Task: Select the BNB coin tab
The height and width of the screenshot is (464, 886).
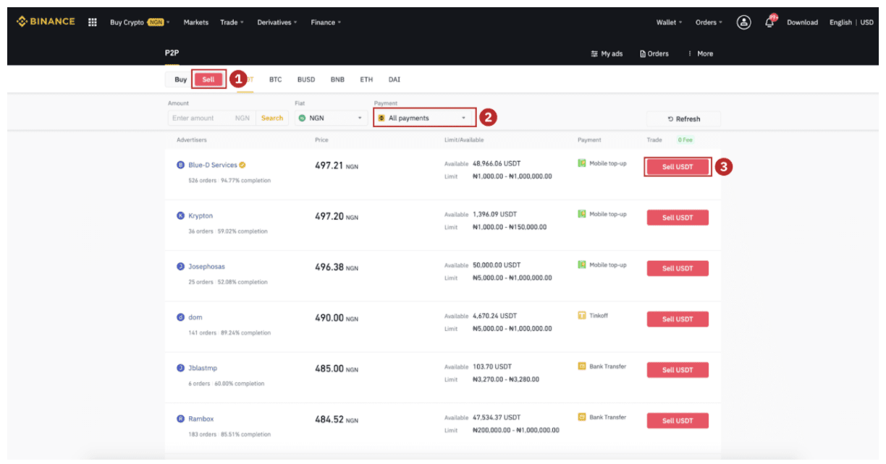Action: pyautogui.click(x=337, y=80)
